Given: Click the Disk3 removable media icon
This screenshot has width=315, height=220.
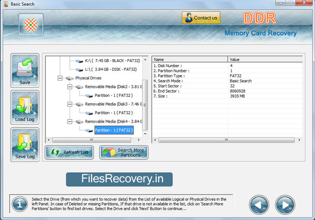Looking at the screenshot, I should point(79,104).
